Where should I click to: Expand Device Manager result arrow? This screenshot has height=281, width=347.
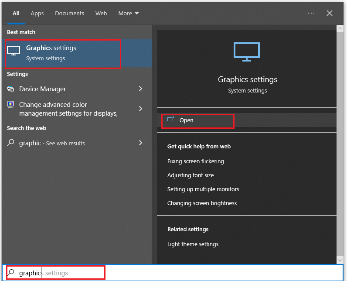[140, 89]
